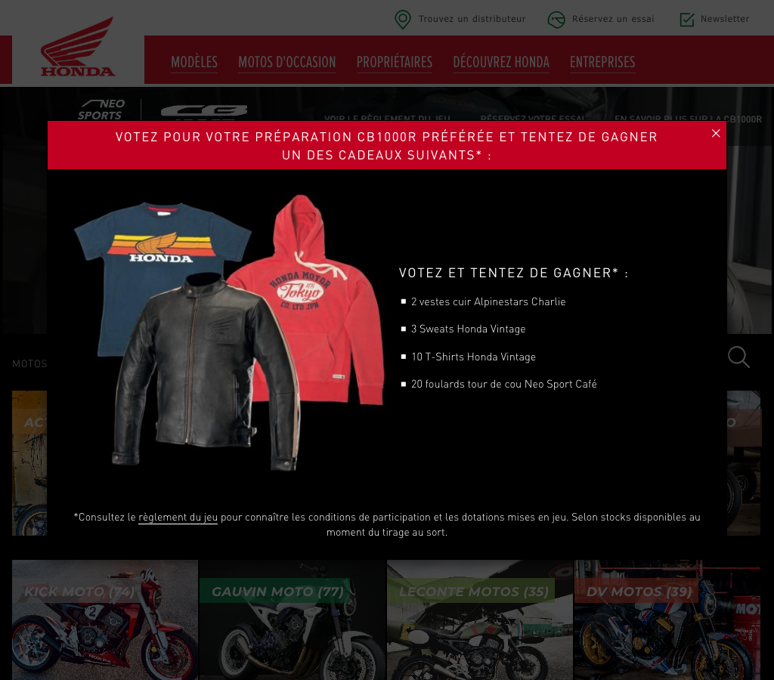774x680 pixels.
Task: Click the map pin distributor icon
Action: [403, 19]
